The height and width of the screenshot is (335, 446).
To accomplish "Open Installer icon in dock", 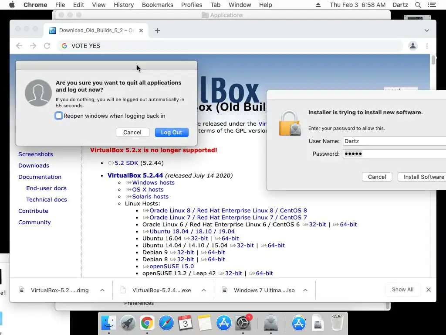I will 271,323.
